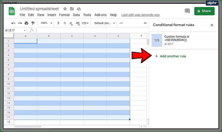Close the Conditional format rules panel

point(212,25)
